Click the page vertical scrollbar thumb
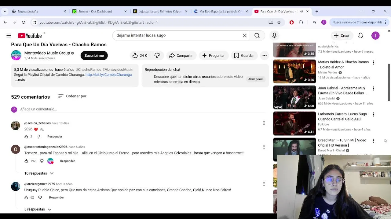Image resolution: width=391 pixels, height=219 pixels. click(x=389, y=82)
